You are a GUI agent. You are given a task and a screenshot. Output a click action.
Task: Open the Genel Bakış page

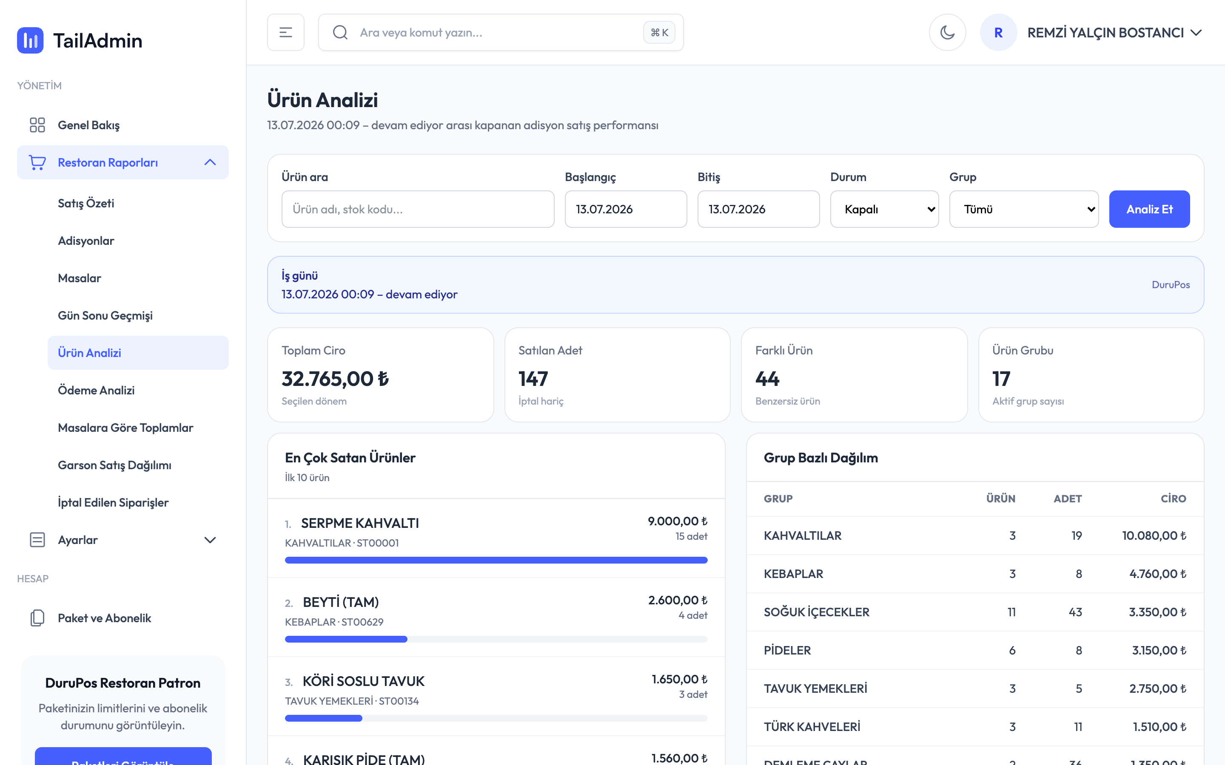[x=123, y=125]
